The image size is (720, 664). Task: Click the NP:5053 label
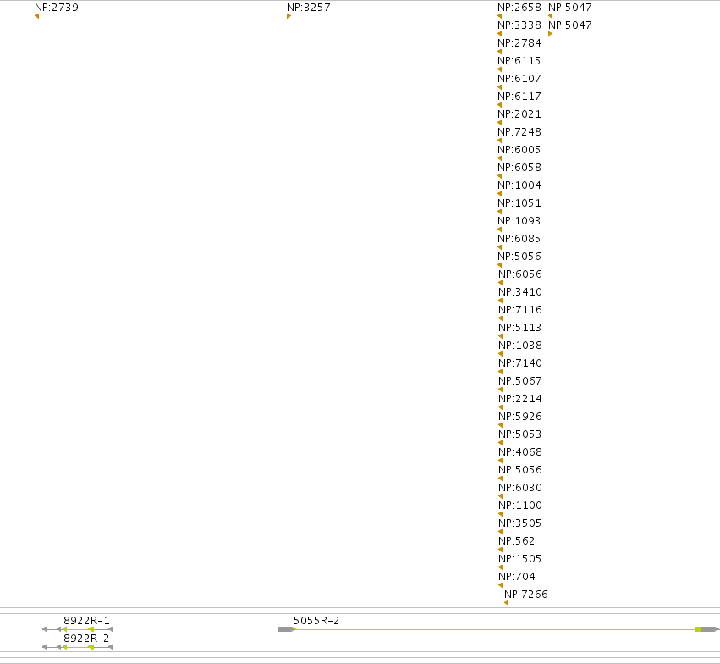[x=520, y=434]
